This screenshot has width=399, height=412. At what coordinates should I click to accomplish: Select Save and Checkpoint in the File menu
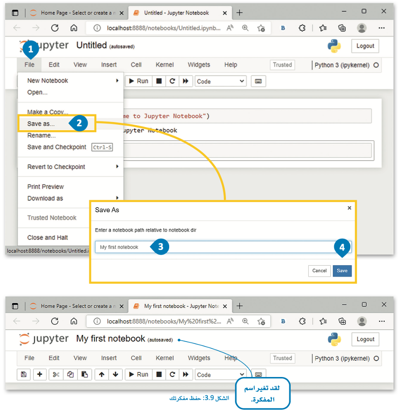[x=70, y=147]
